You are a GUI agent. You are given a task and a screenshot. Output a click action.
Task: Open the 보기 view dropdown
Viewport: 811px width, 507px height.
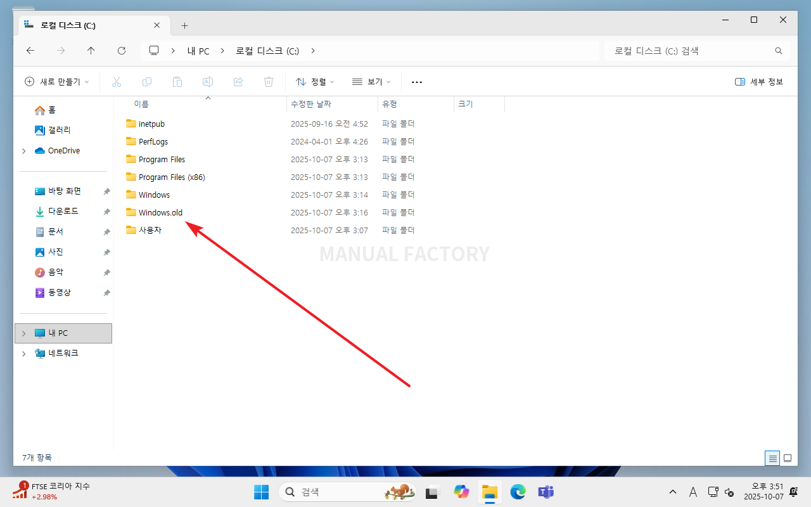(x=371, y=82)
